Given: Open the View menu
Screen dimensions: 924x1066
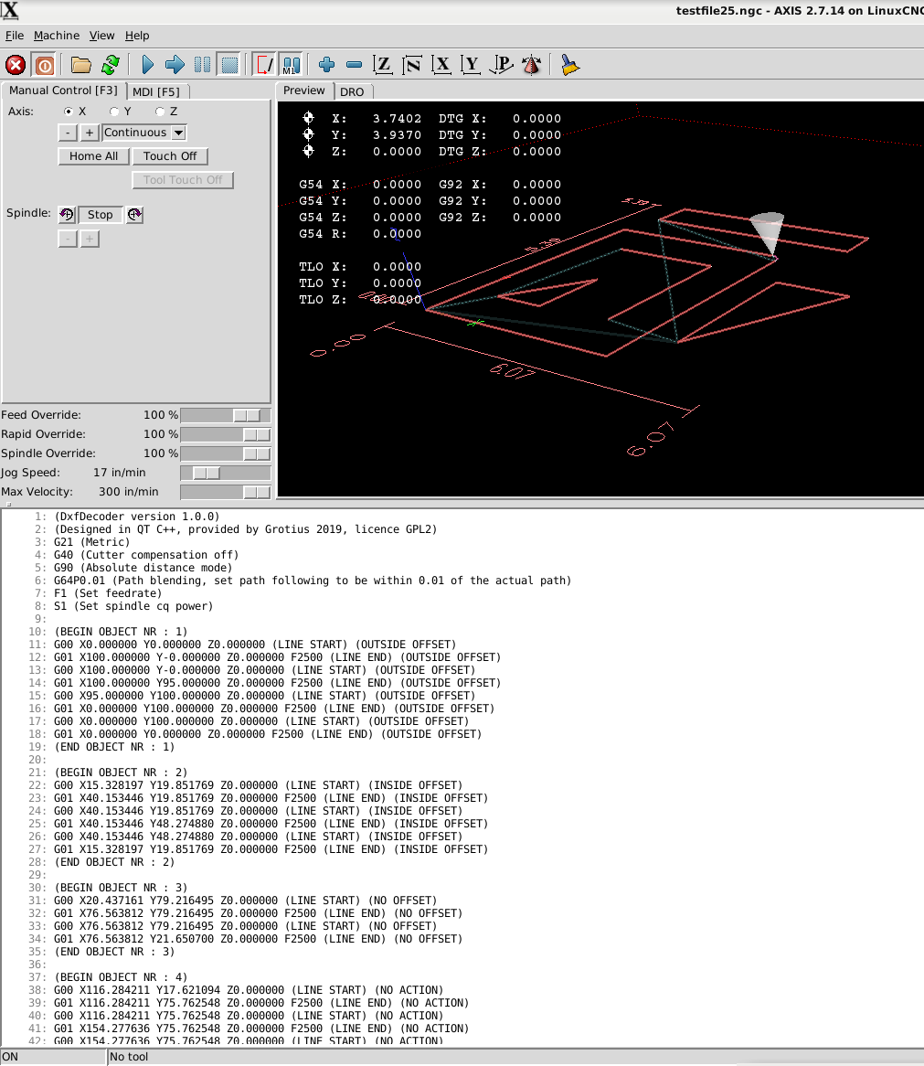Looking at the screenshot, I should pyautogui.click(x=102, y=36).
